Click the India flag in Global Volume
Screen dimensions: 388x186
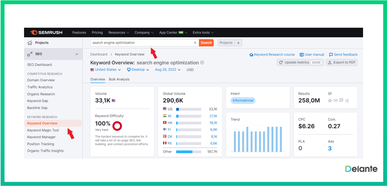click(165, 116)
